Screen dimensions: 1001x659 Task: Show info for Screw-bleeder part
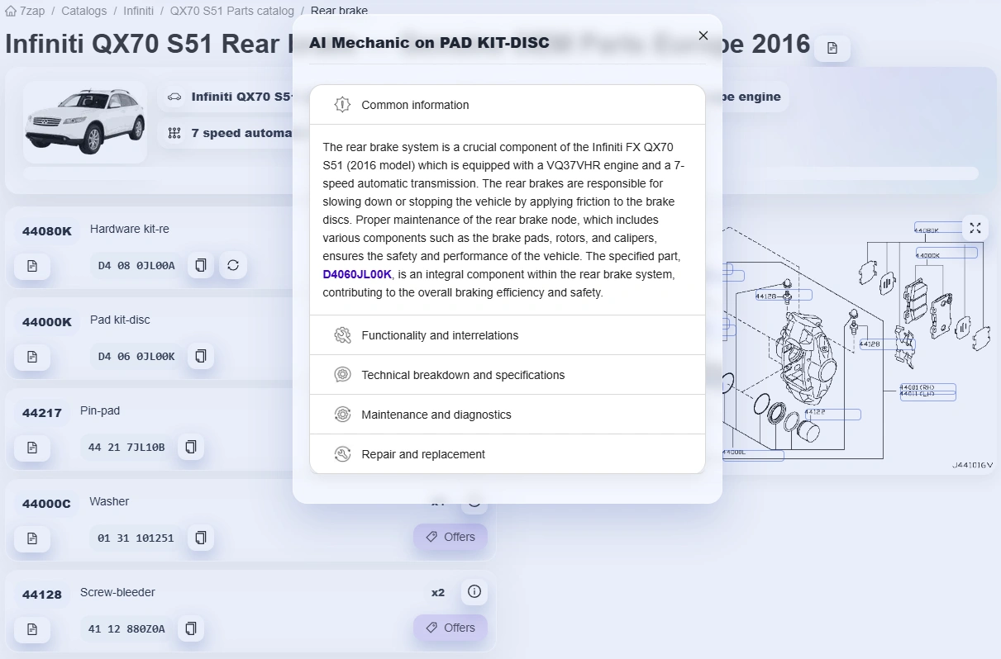[x=474, y=591]
